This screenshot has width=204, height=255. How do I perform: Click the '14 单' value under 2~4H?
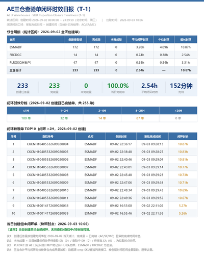(x=102, y=118)
